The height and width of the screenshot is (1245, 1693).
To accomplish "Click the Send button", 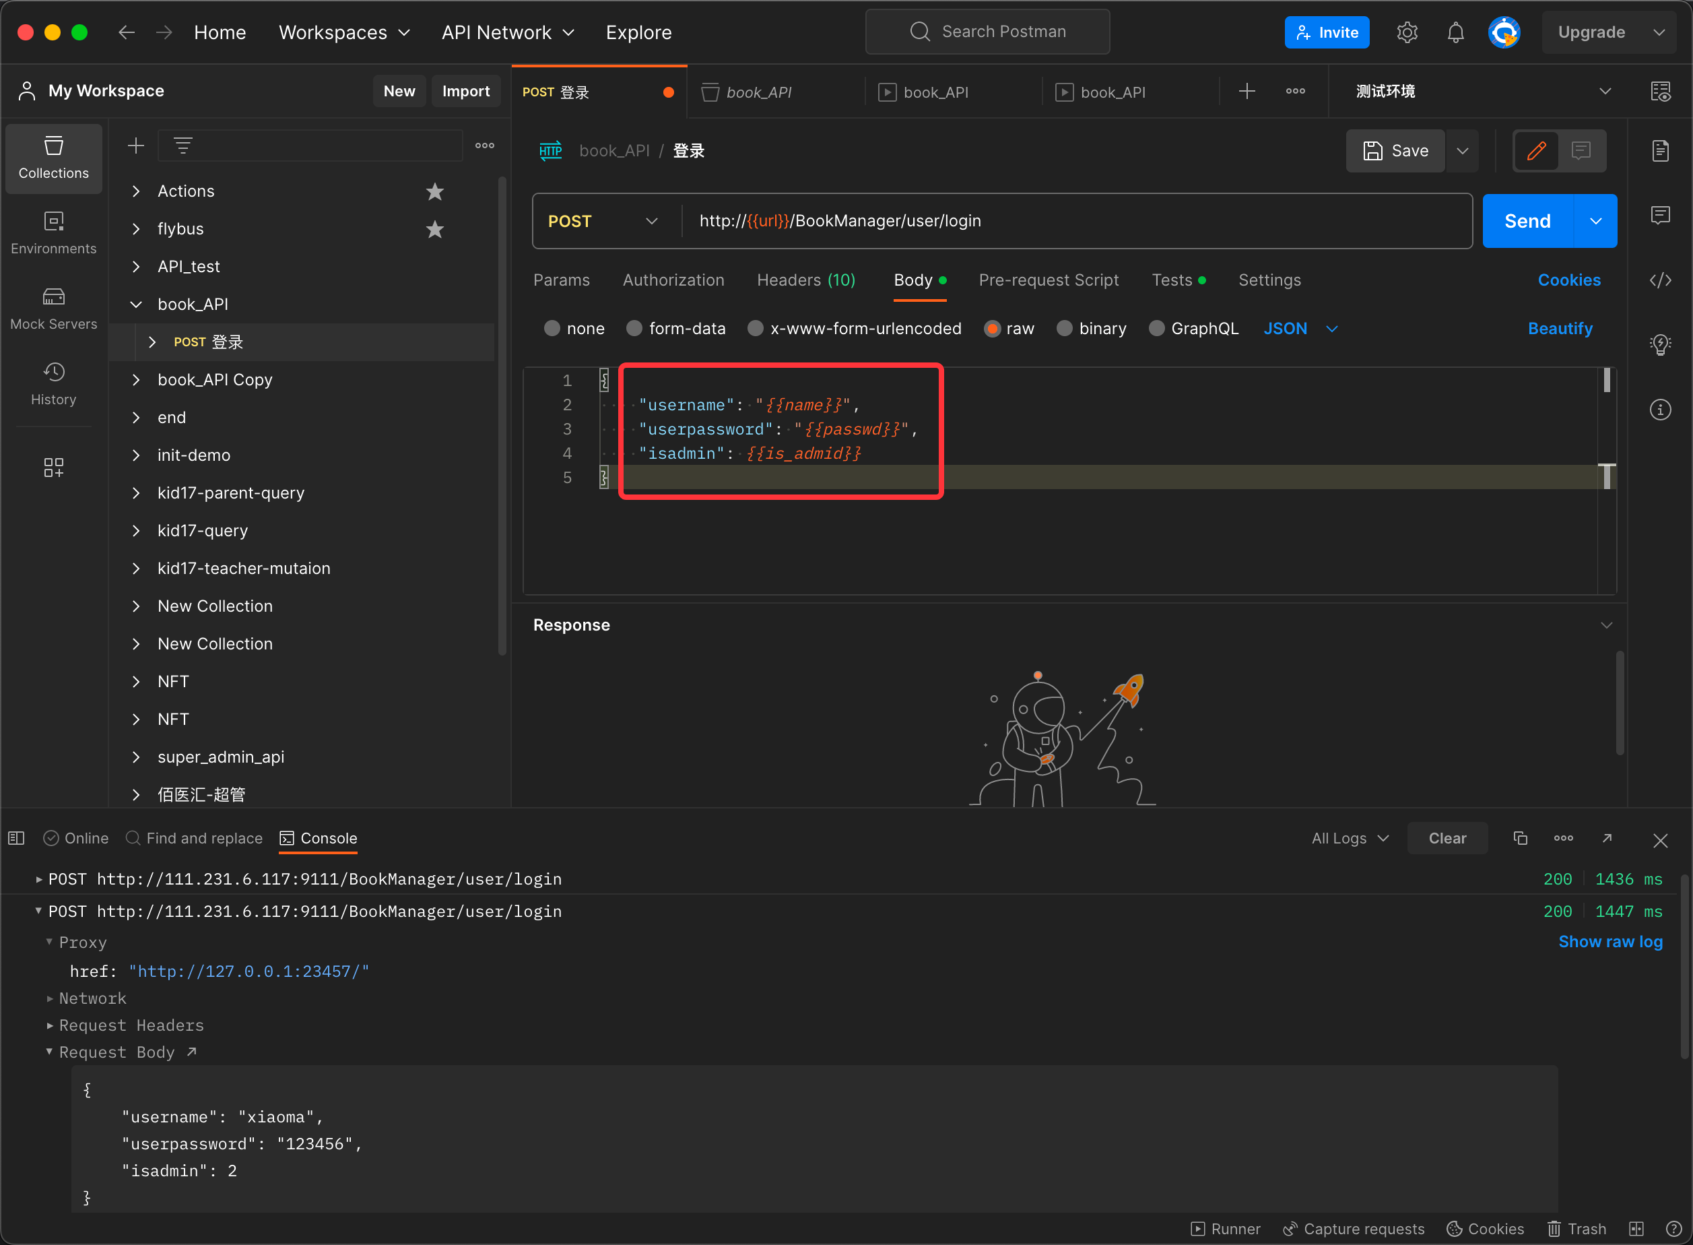I will 1527,221.
